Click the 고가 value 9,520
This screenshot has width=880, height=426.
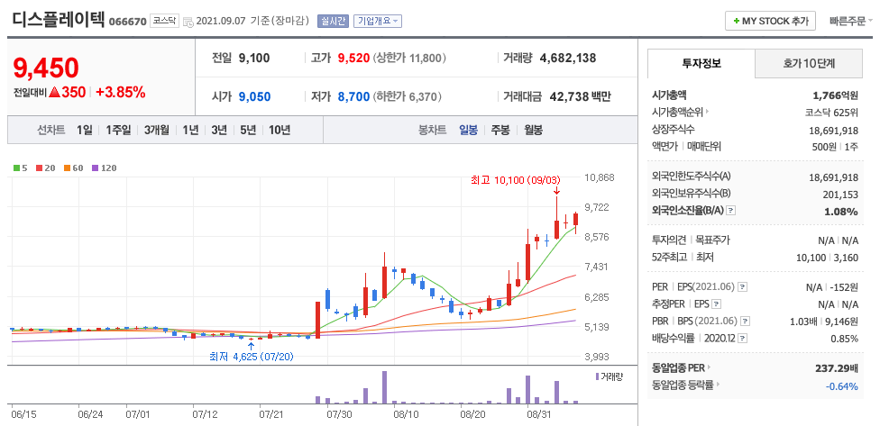[353, 58]
